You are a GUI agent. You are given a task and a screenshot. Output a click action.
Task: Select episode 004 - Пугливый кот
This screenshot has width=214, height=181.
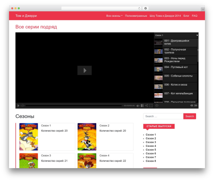[x=176, y=69]
